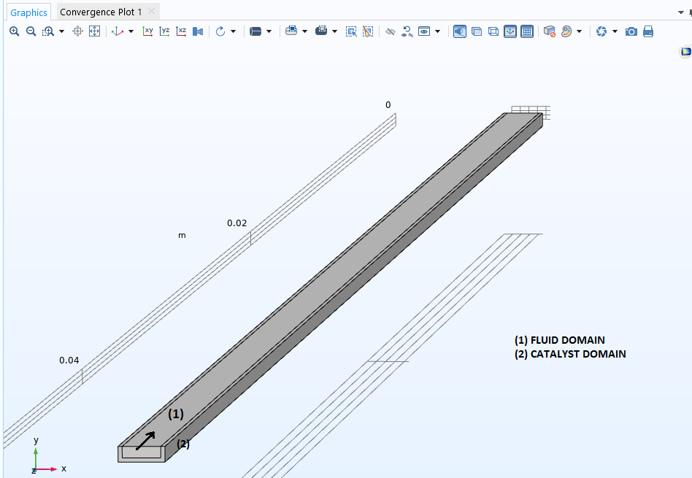Toggle the scene light button
Screen dimensions: 692x478
tap(460, 31)
